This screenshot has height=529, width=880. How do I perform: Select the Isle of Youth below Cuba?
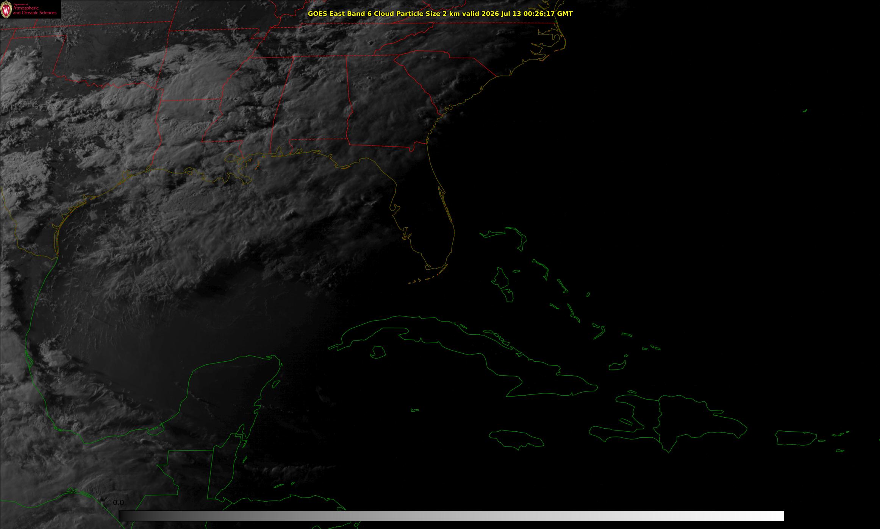click(x=377, y=352)
